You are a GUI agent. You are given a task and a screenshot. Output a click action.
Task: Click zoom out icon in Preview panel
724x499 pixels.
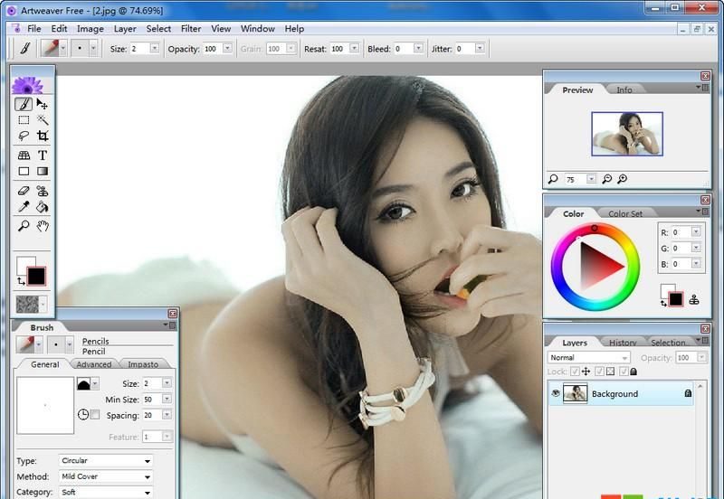pyautogui.click(x=607, y=179)
